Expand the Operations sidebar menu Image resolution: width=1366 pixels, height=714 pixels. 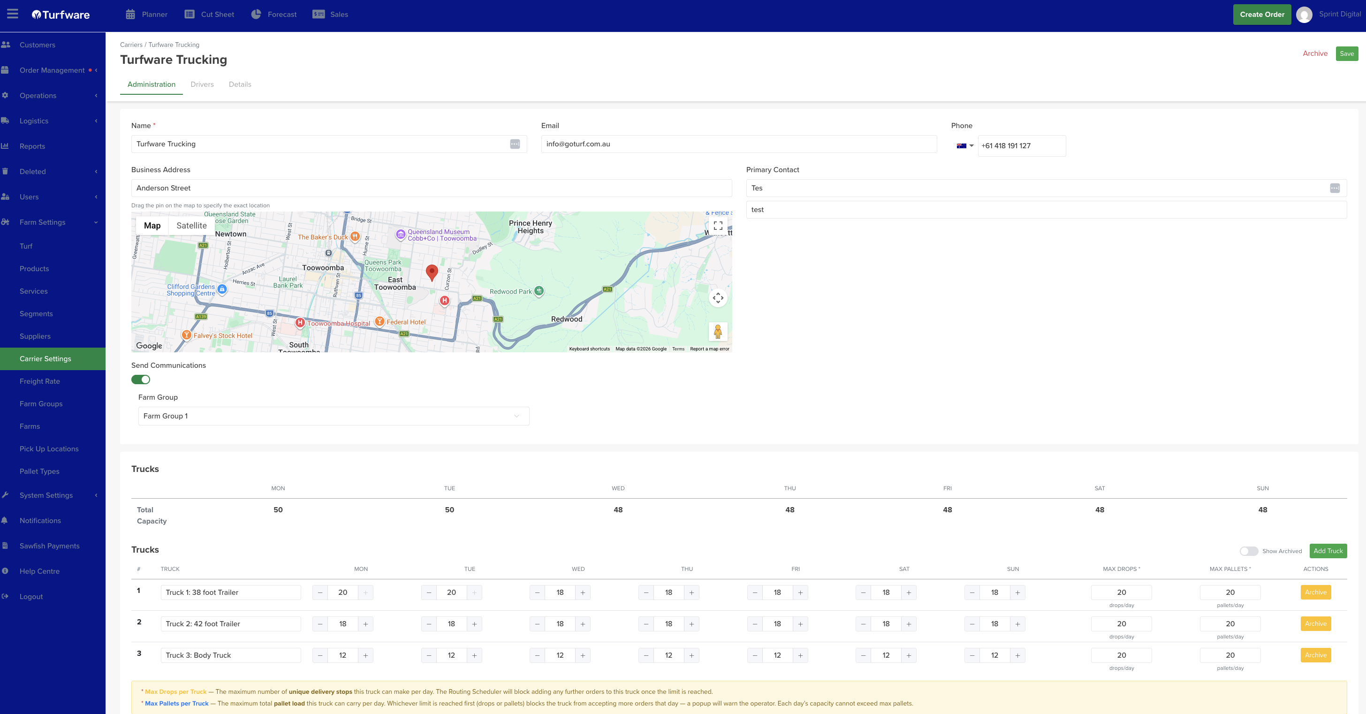point(53,96)
